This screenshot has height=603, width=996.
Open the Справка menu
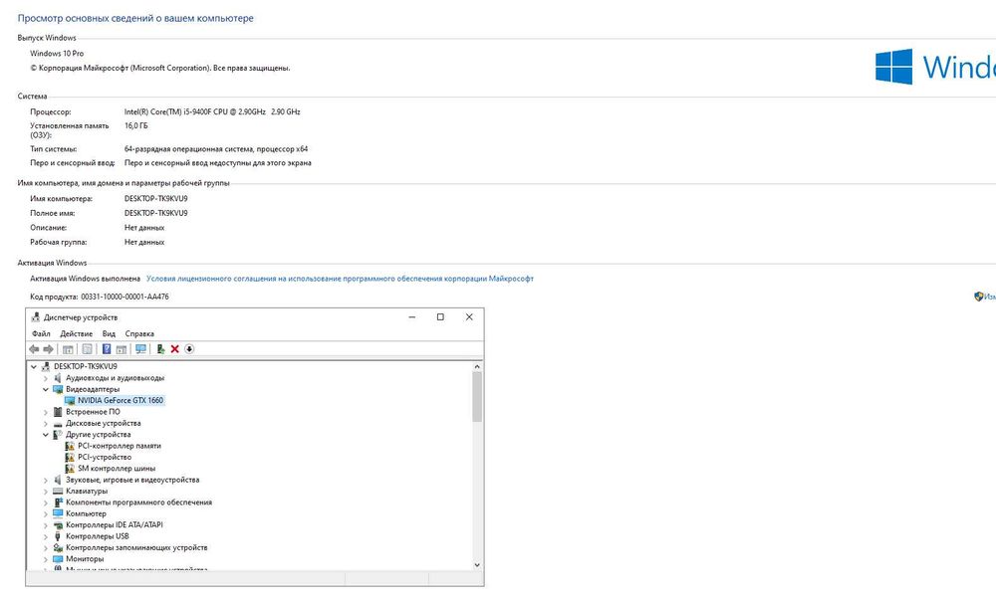coord(139,334)
